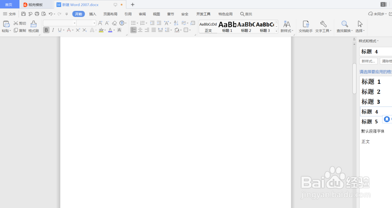Click the Decrease Indent icon
The width and height of the screenshot is (392, 208).
(x=152, y=23)
